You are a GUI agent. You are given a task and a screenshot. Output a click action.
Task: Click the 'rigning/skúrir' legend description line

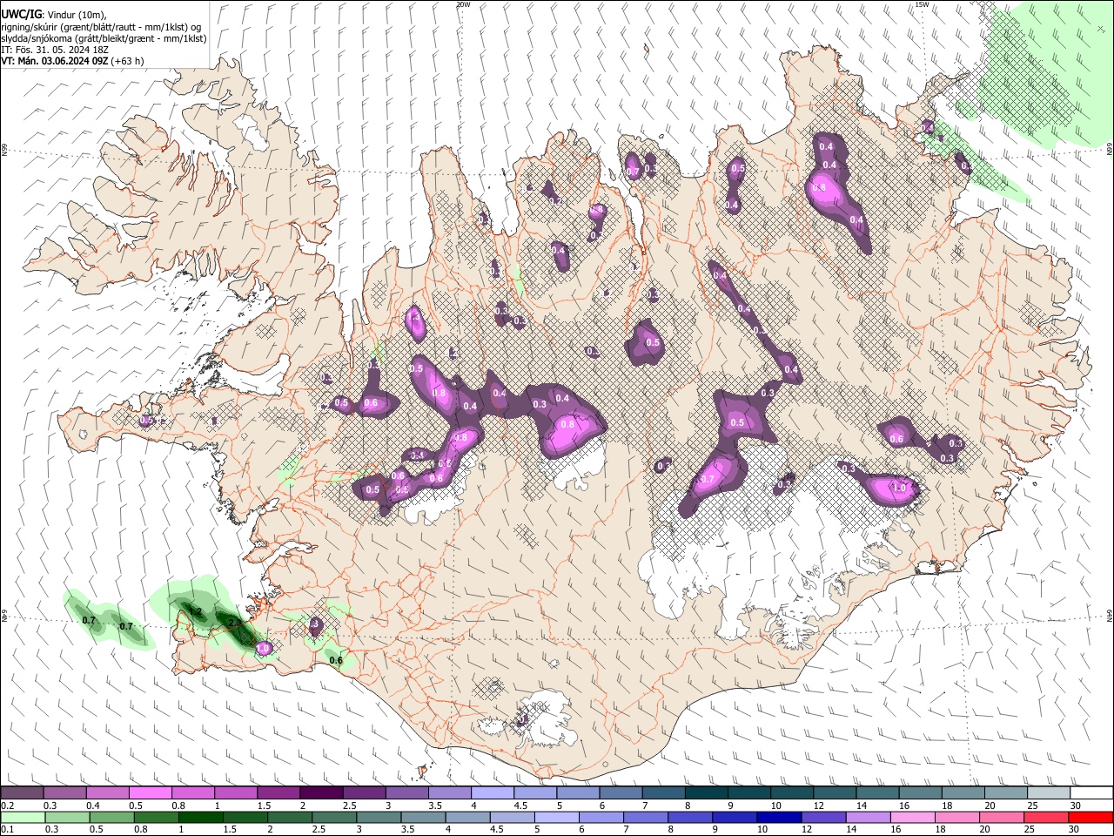[100, 27]
